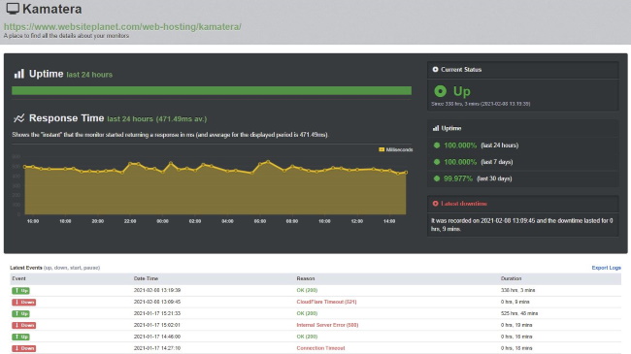Click the Latest downtime panel title
This screenshot has height=354, width=631.
pyautogui.click(x=464, y=204)
